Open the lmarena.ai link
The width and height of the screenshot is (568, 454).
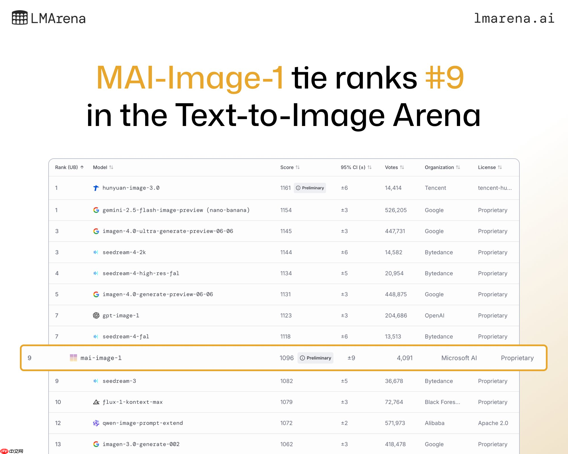[514, 18]
